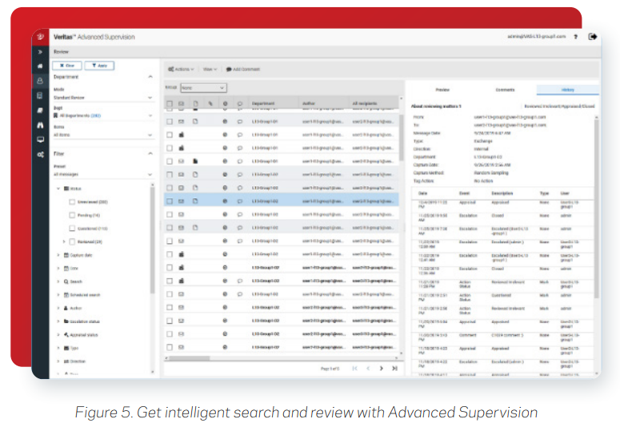Open the Dept All departments dropdown

coord(103,115)
